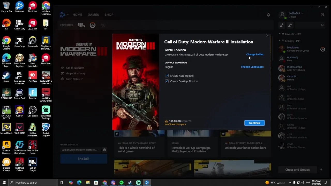Select Overwatch favorites tab
This screenshot has width=331, height=186.
click(93, 25)
